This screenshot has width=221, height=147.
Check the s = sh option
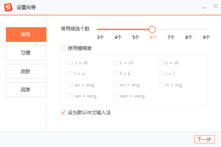(161, 63)
